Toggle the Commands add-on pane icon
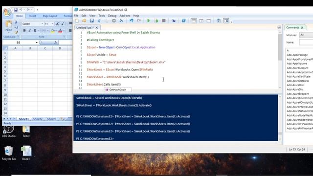Screen dimensions: 313x176 point(226,21)
